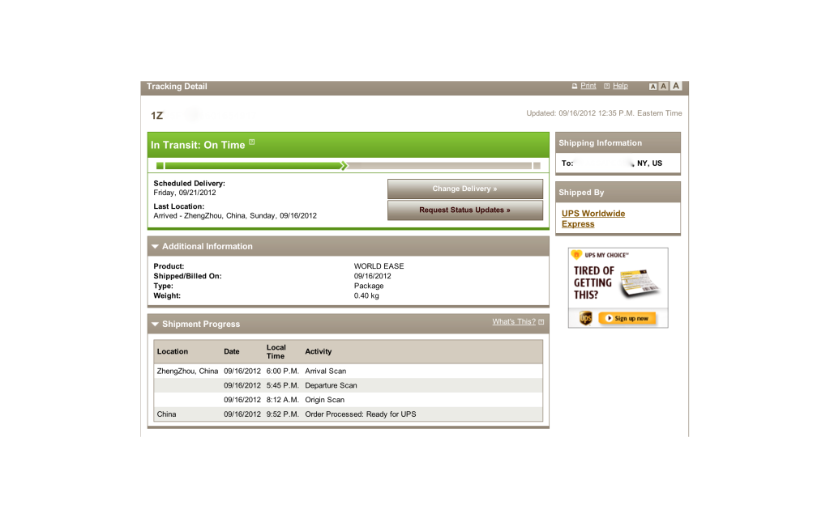Click the Date column header
The image size is (830, 518).
(231, 351)
